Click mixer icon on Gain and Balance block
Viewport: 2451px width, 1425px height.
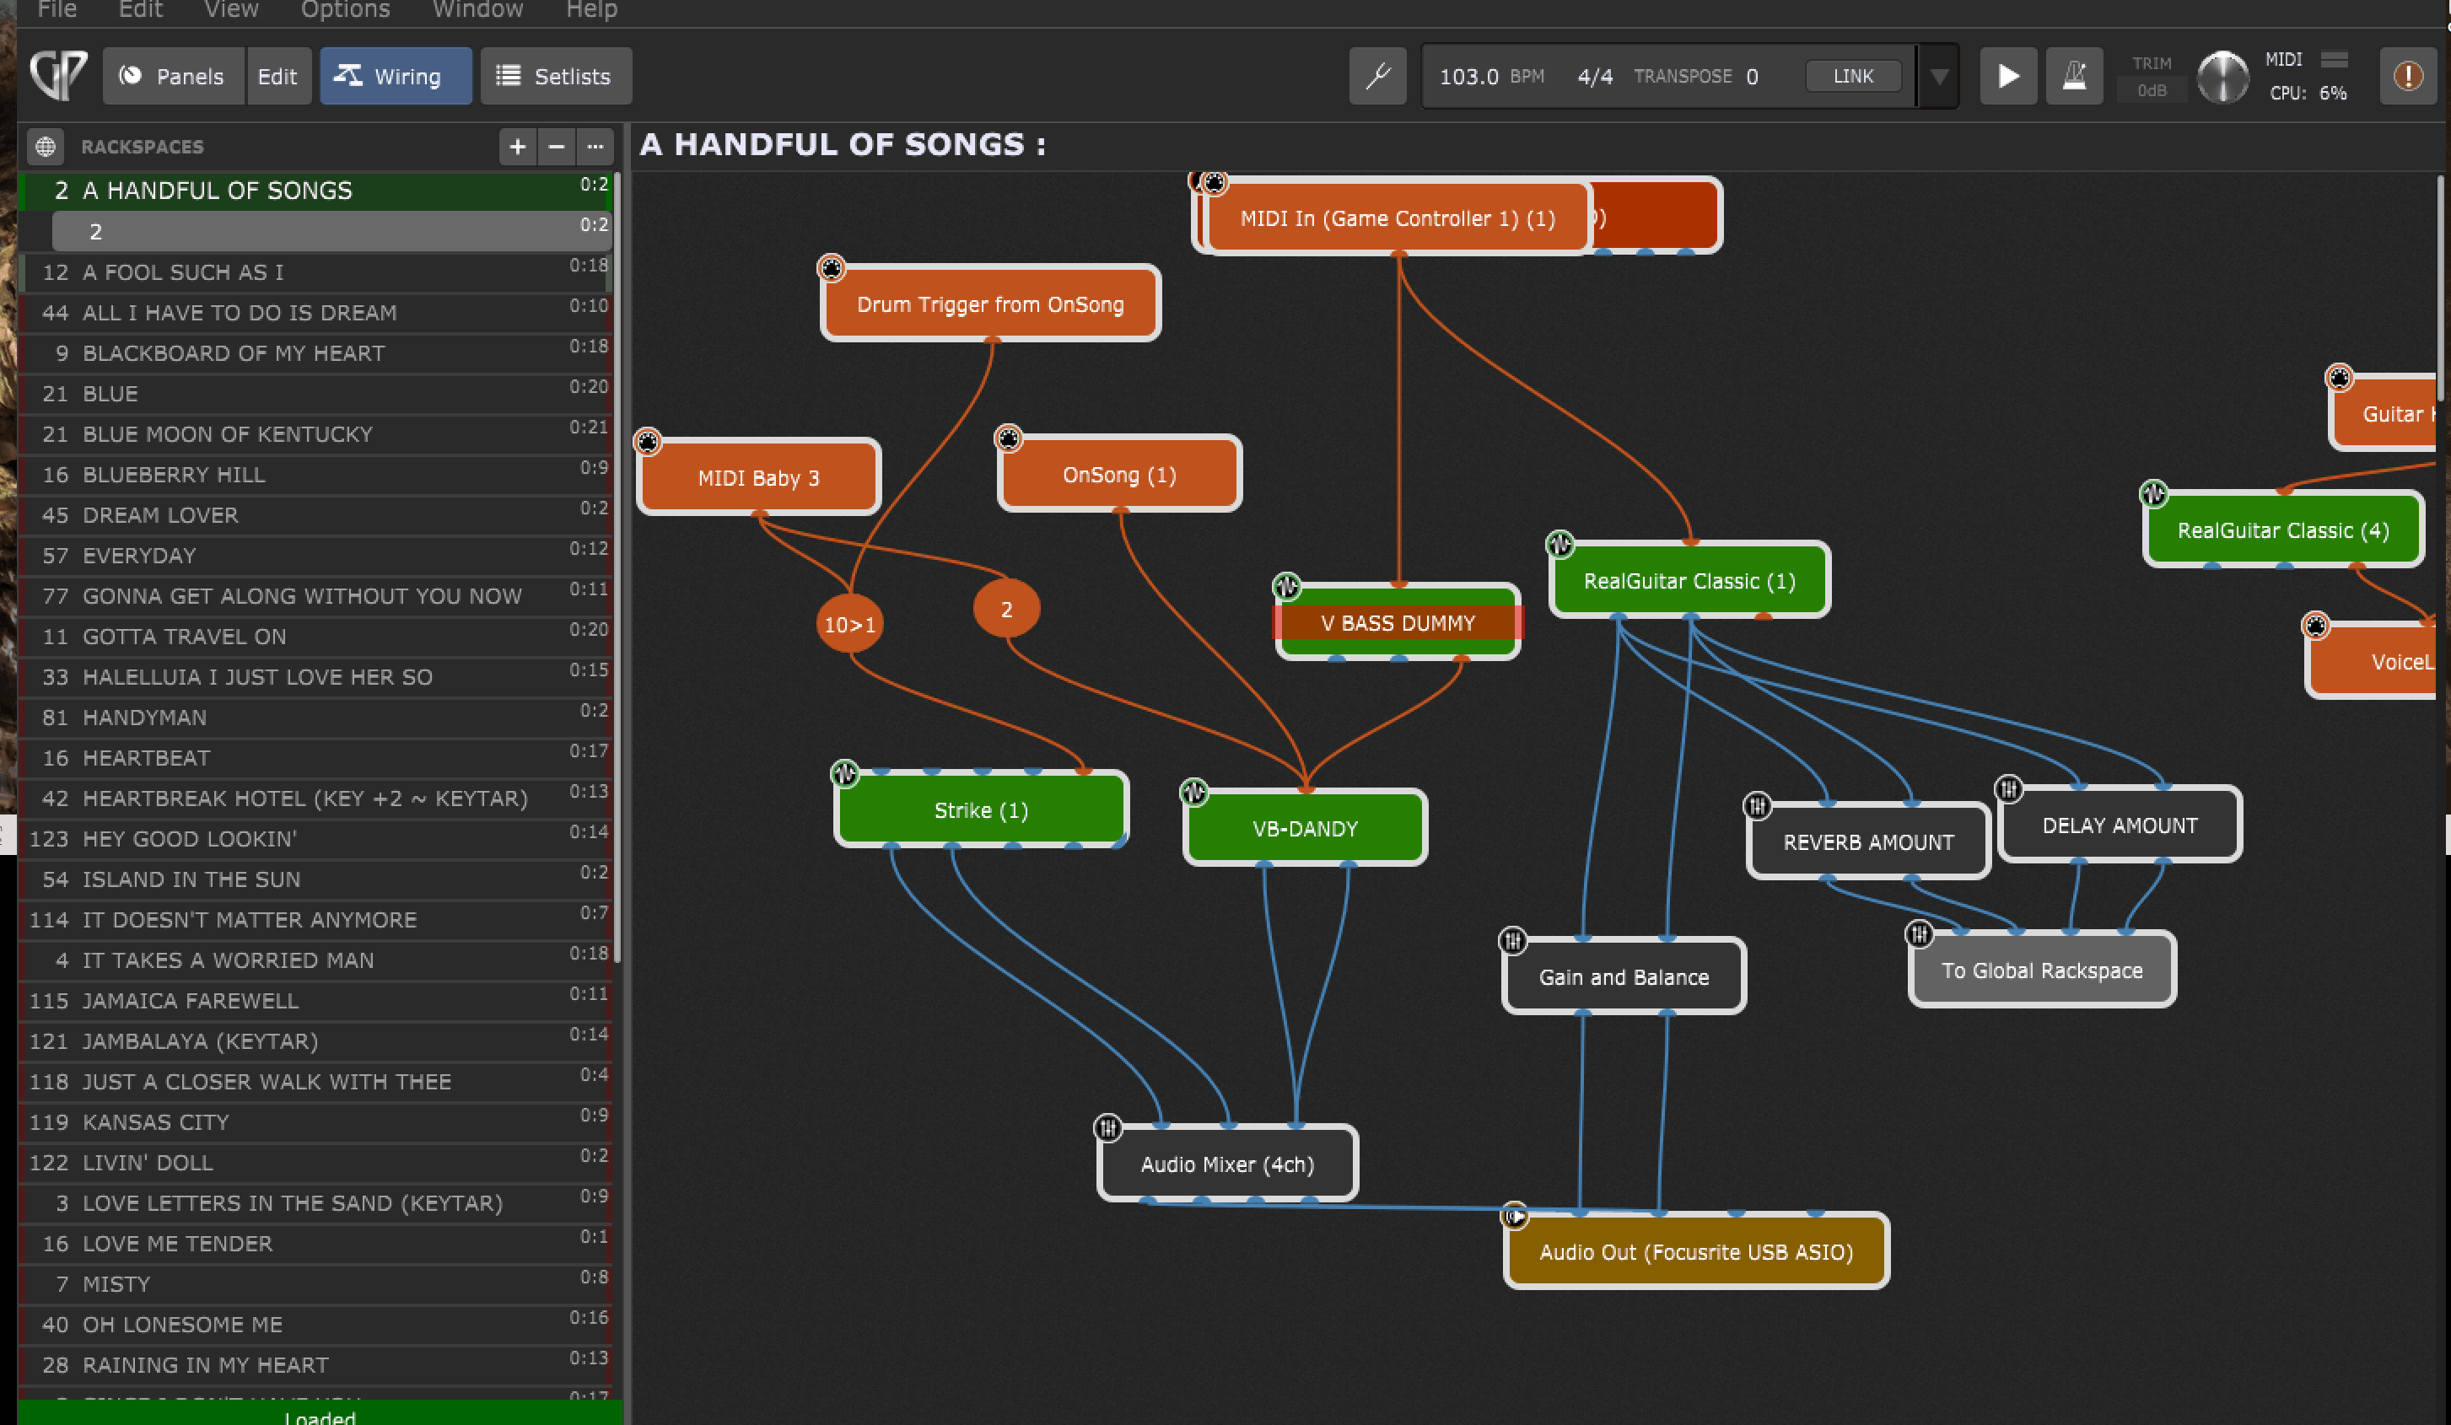click(1512, 940)
